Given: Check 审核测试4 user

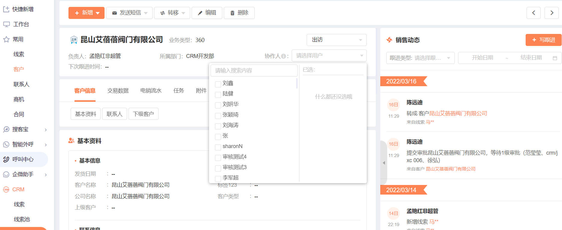Looking at the screenshot, I should pyautogui.click(x=218, y=158).
